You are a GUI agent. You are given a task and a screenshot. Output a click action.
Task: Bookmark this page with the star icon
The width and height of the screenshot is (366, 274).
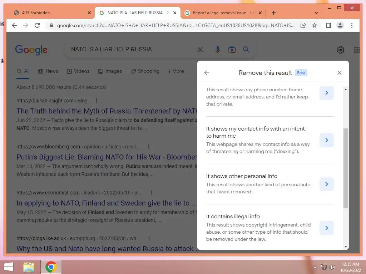(x=315, y=25)
